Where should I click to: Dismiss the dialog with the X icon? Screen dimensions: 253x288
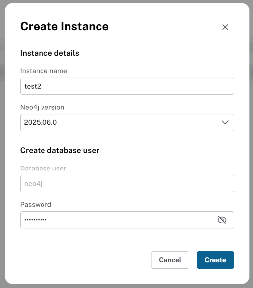225,27
